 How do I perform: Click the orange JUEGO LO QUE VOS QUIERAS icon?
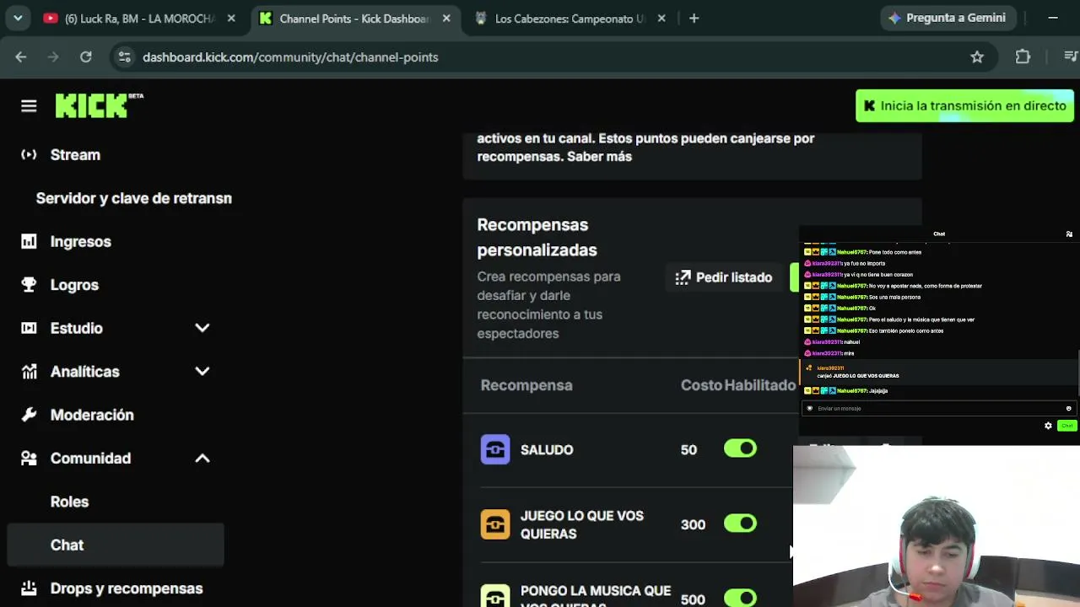click(x=495, y=524)
